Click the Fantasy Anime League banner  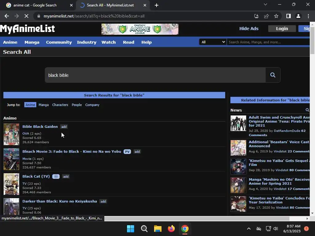click(140, 29)
